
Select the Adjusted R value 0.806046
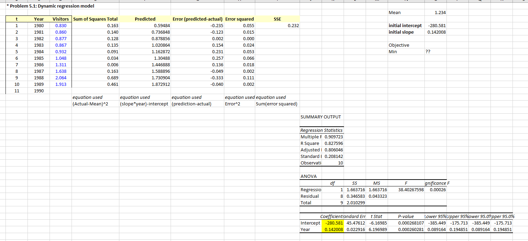click(x=334, y=150)
